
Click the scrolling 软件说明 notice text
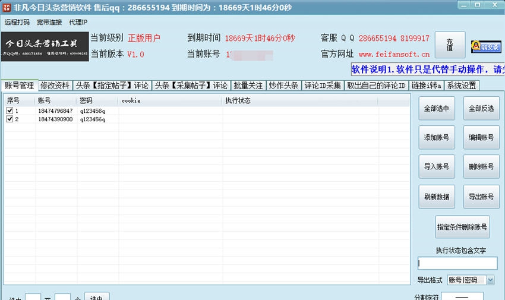(x=428, y=69)
